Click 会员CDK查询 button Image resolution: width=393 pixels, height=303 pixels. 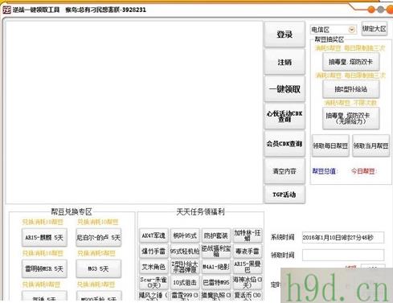[285, 144]
